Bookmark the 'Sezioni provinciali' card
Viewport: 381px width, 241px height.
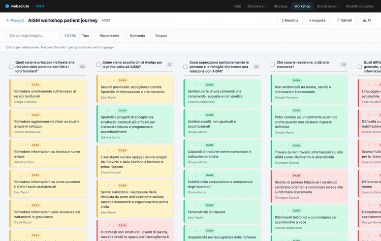click(x=108, y=80)
